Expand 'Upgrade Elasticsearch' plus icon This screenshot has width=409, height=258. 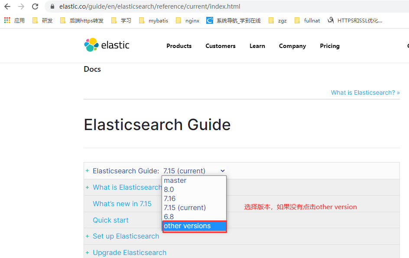[x=88, y=252]
